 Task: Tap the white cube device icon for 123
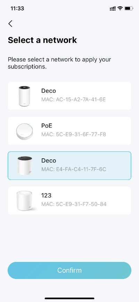coord(24,201)
